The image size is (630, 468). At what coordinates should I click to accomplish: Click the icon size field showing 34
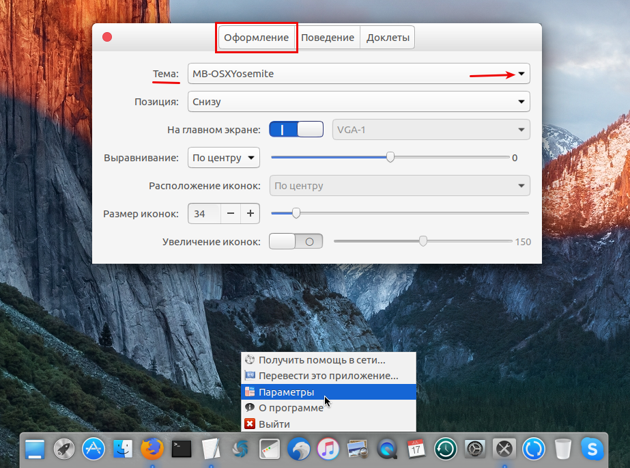(205, 213)
